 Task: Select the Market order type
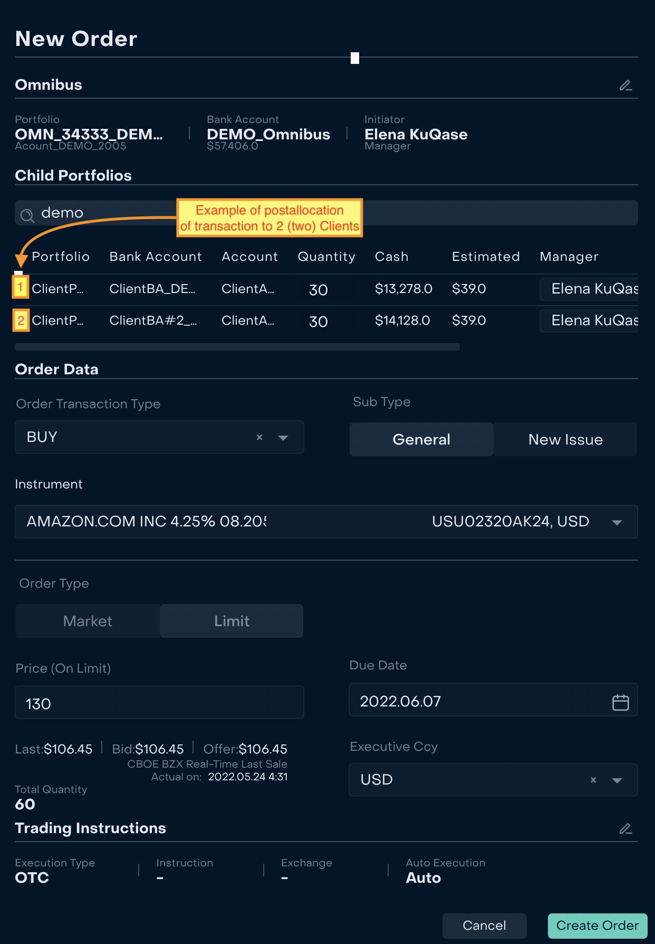[88, 621]
